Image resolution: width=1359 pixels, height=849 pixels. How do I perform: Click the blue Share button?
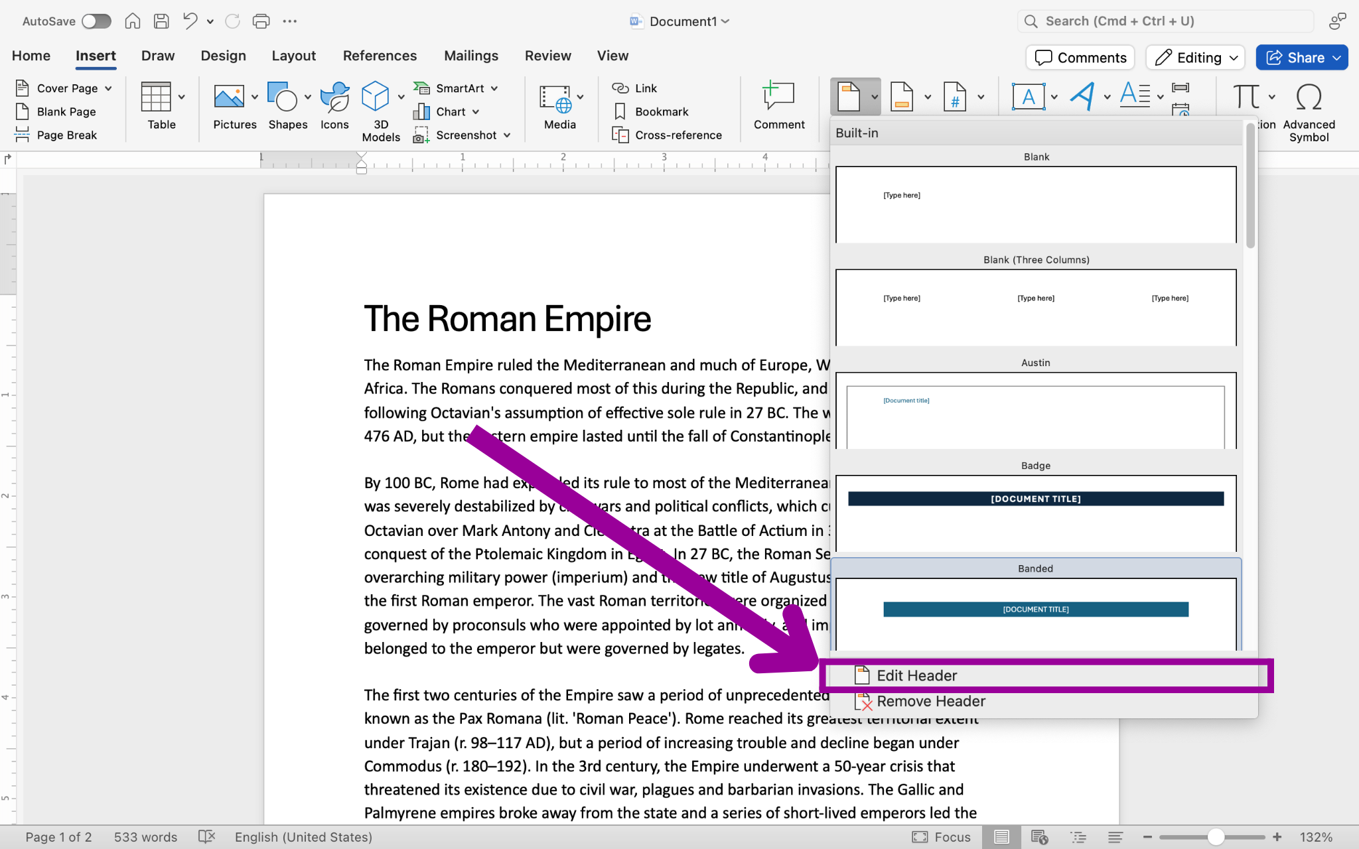(1301, 58)
